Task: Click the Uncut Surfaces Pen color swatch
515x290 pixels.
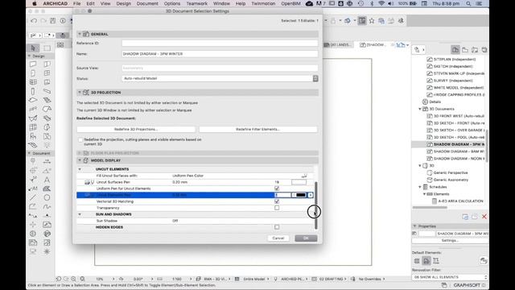Action: [299, 182]
